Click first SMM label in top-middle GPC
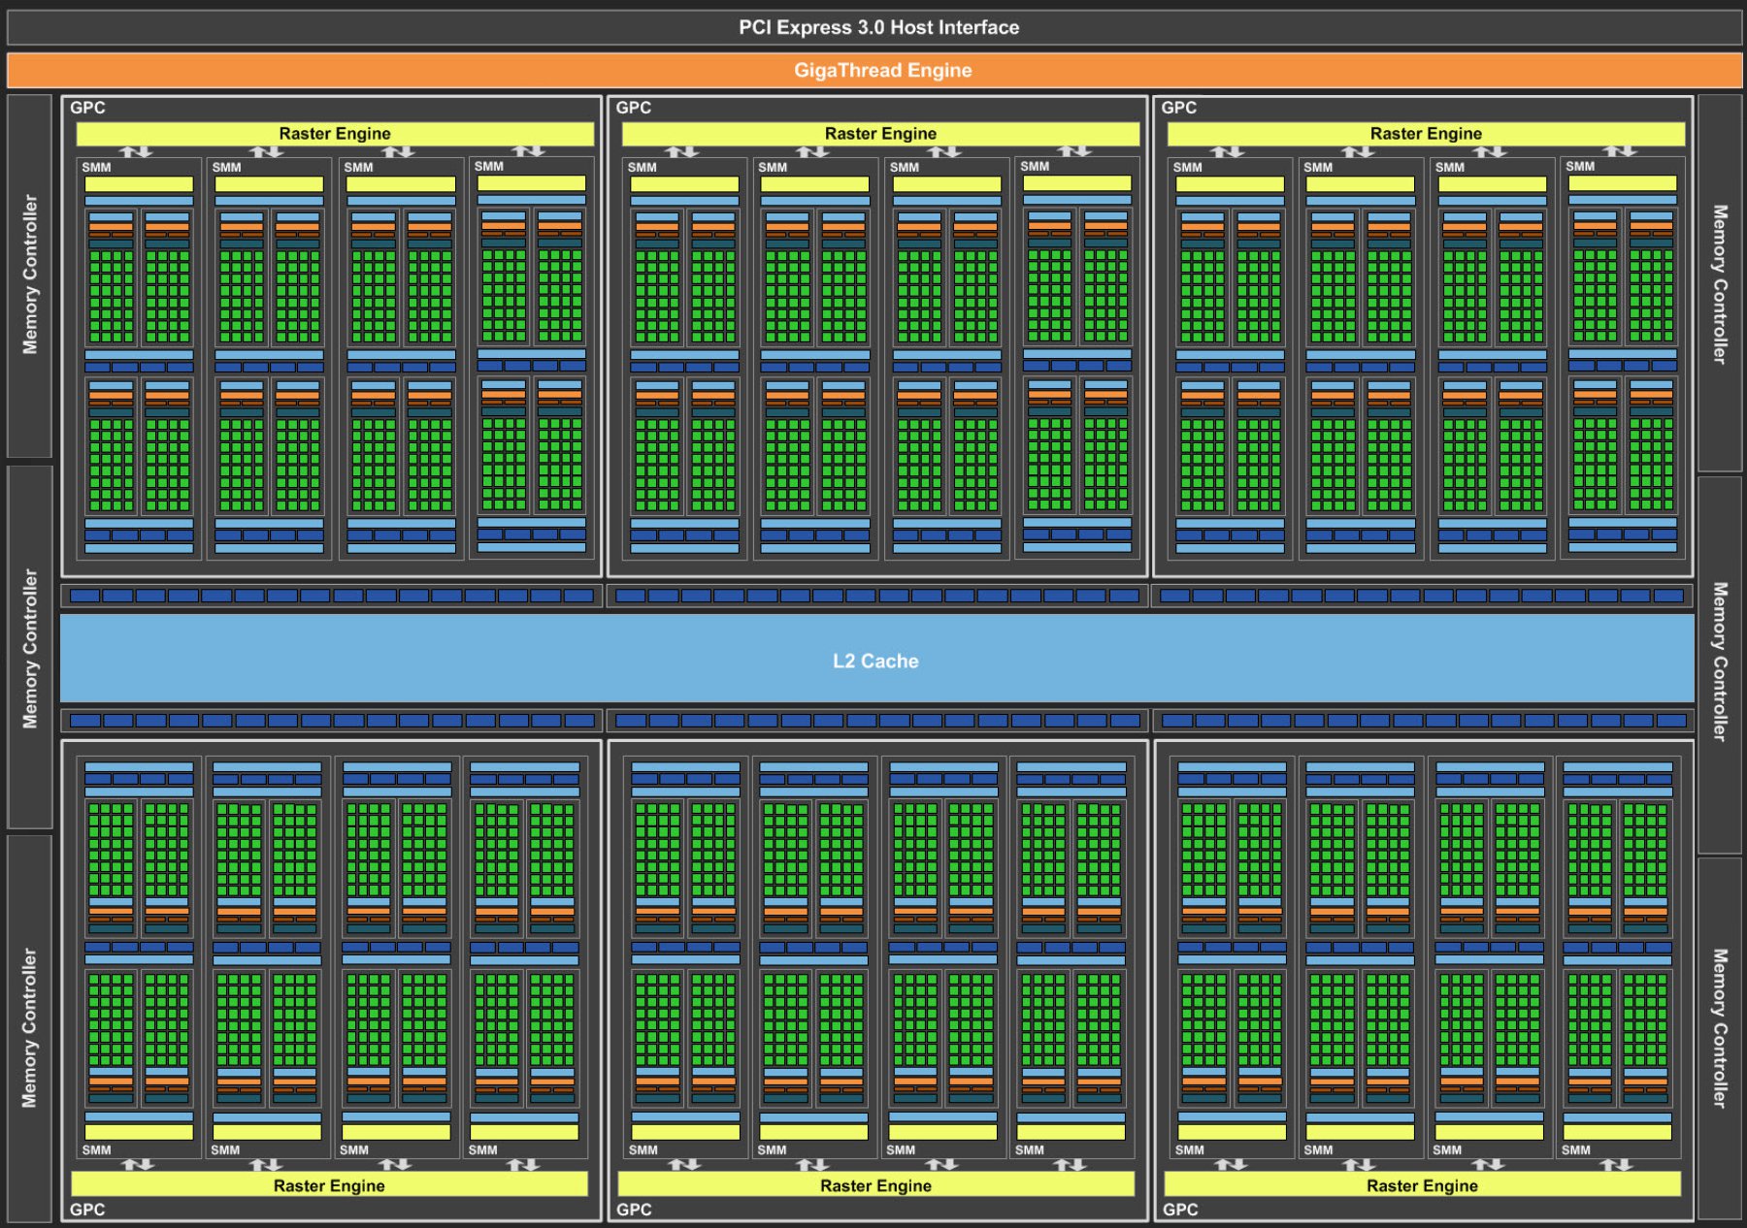1747x1228 pixels. tap(642, 167)
